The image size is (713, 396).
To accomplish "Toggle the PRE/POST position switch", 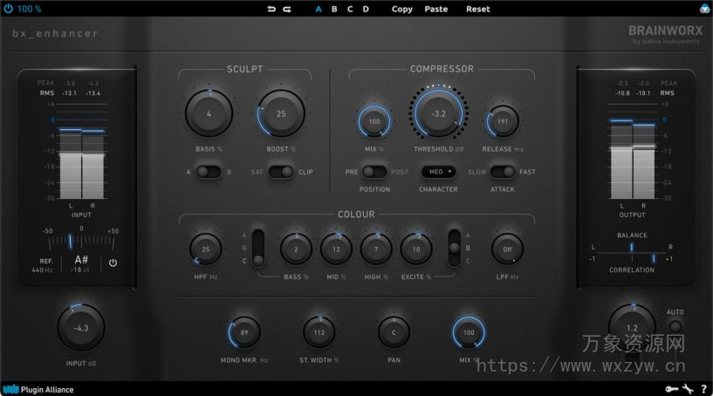I will point(374,172).
